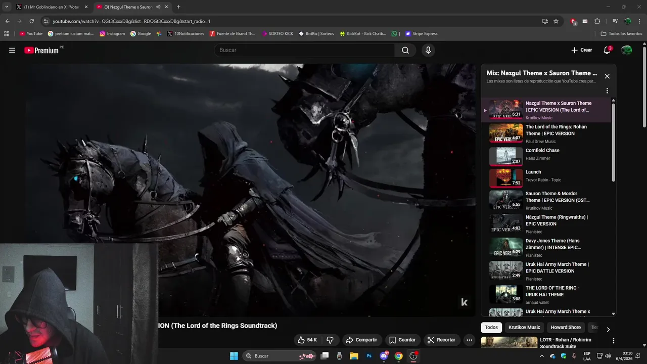The image size is (647, 364).
Task: Close the Mix playlist panel
Action: 607,76
